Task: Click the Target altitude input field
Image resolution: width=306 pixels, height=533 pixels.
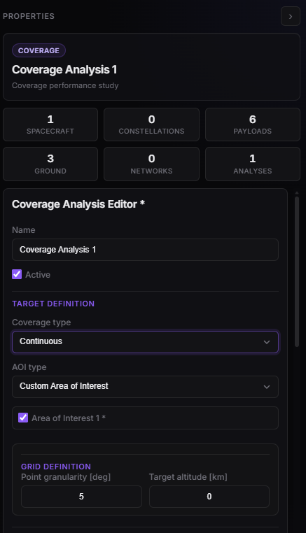Action: [209, 497]
